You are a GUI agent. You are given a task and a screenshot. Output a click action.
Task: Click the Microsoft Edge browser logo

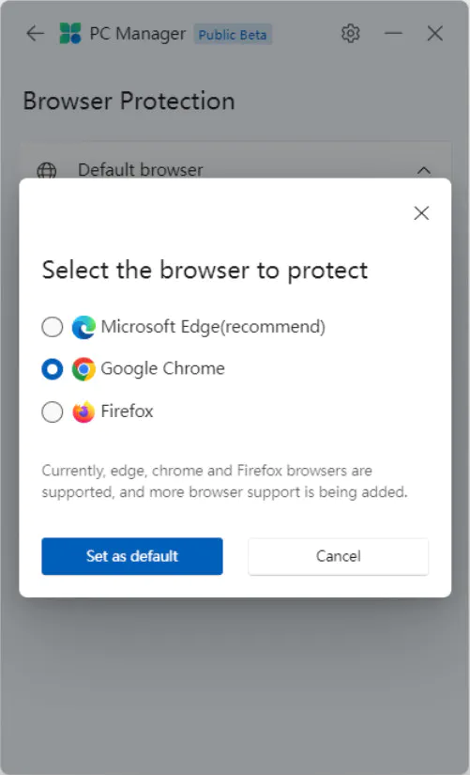(x=83, y=327)
